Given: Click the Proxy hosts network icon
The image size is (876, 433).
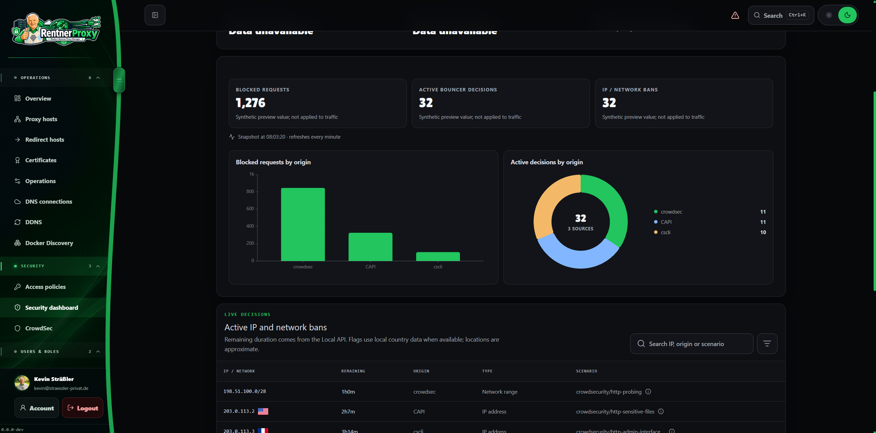Looking at the screenshot, I should tap(17, 119).
